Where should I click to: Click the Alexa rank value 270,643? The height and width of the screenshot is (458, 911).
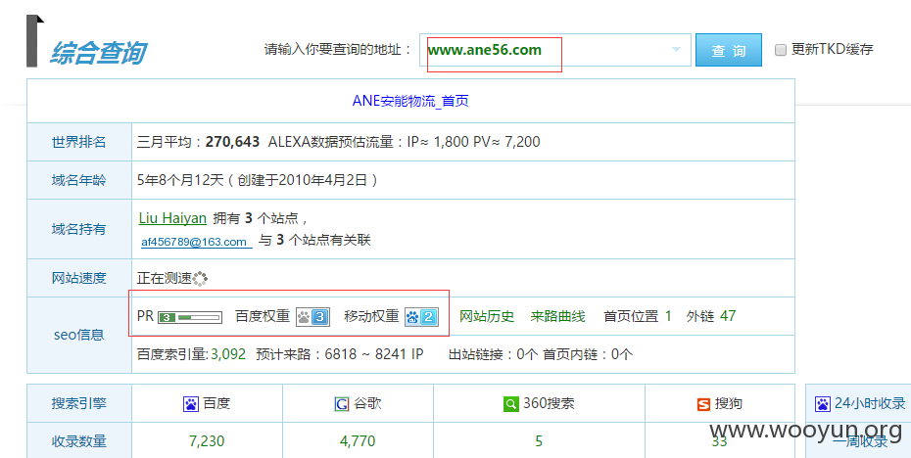coord(232,142)
